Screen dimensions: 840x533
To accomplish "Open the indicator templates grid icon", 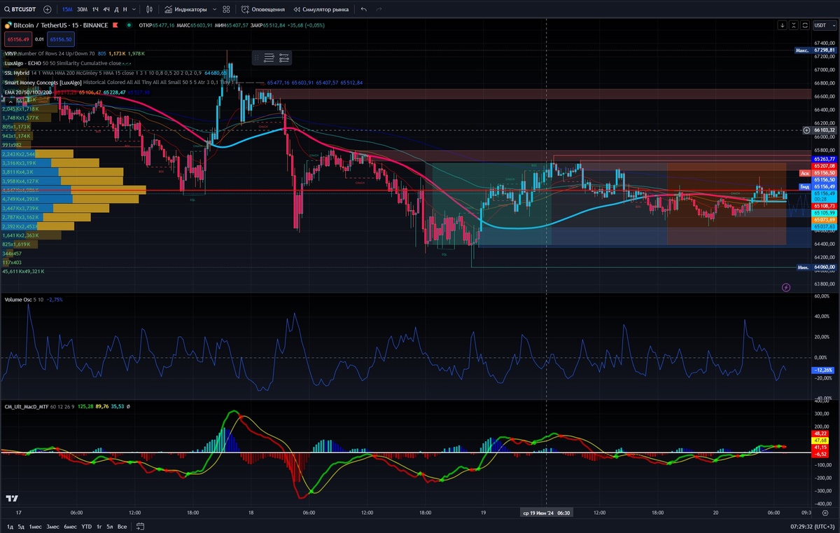I will [226, 9].
